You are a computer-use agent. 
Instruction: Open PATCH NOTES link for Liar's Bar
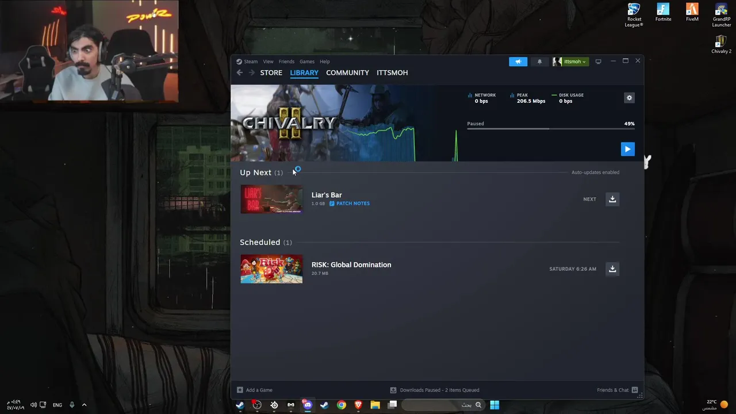click(353, 204)
